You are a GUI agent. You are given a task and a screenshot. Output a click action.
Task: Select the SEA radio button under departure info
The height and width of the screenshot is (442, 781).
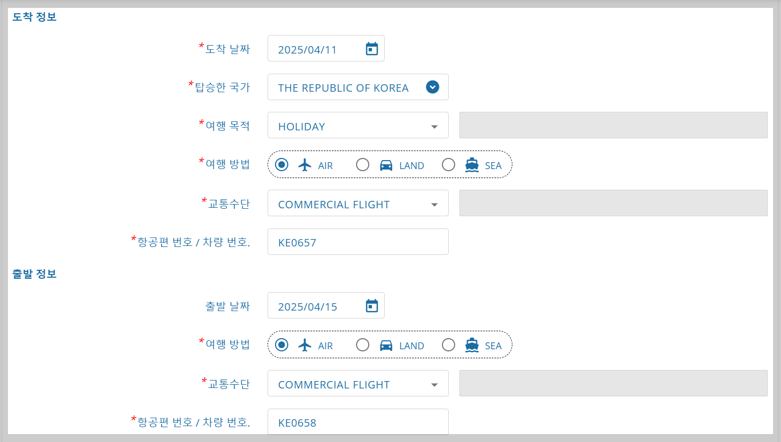[x=448, y=345]
